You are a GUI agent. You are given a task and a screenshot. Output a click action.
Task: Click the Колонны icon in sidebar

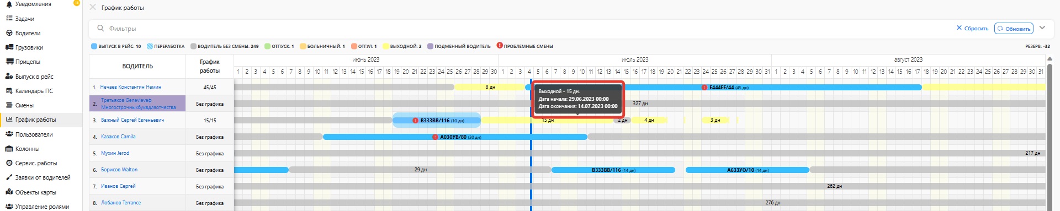point(9,149)
